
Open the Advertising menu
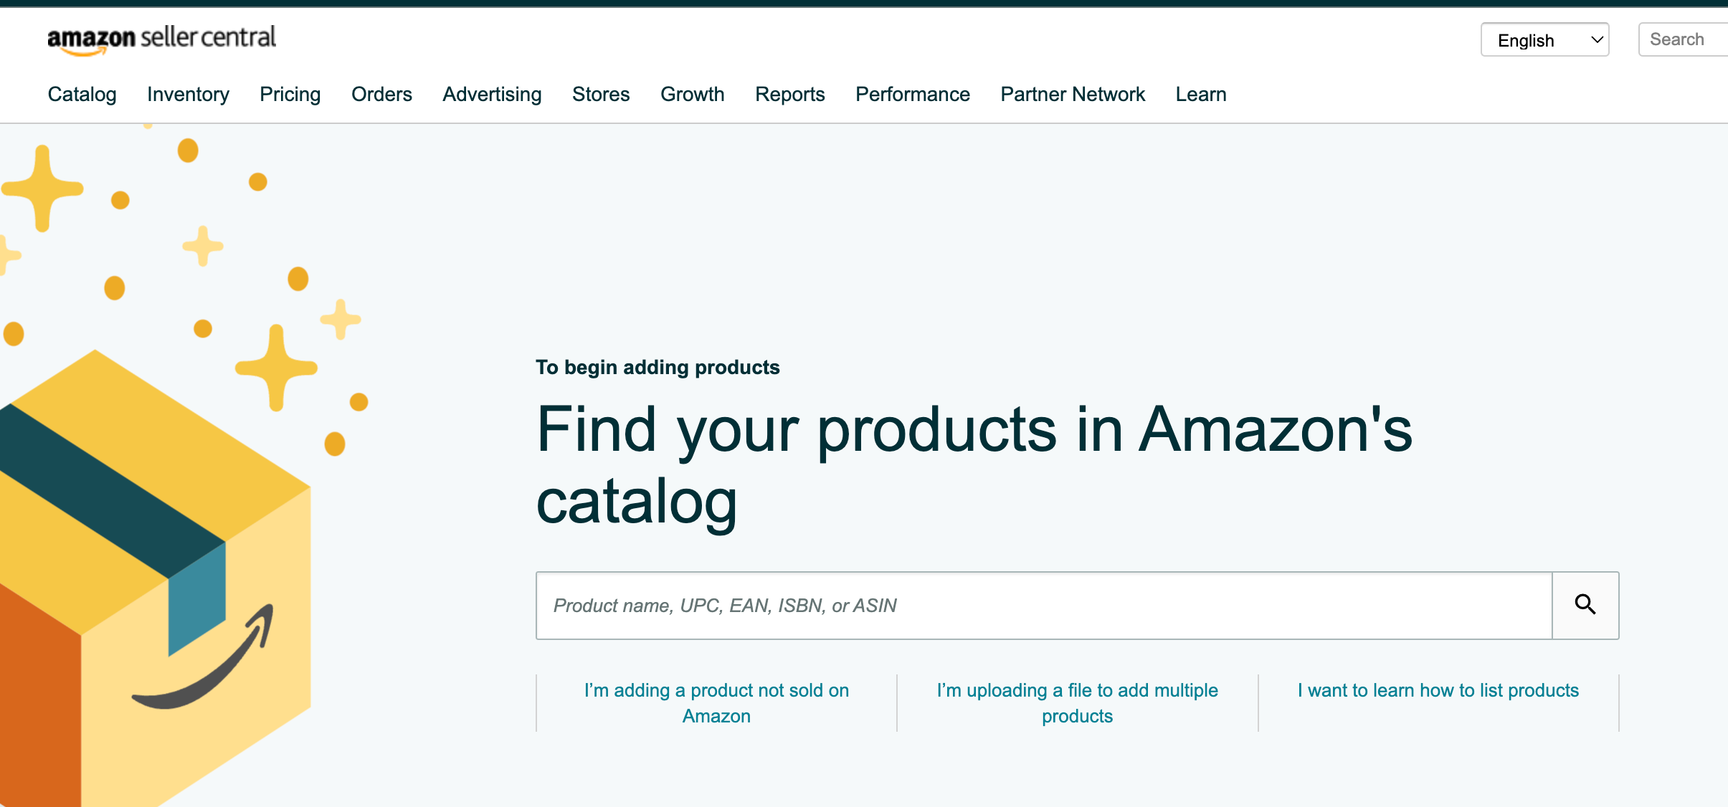point(492,95)
